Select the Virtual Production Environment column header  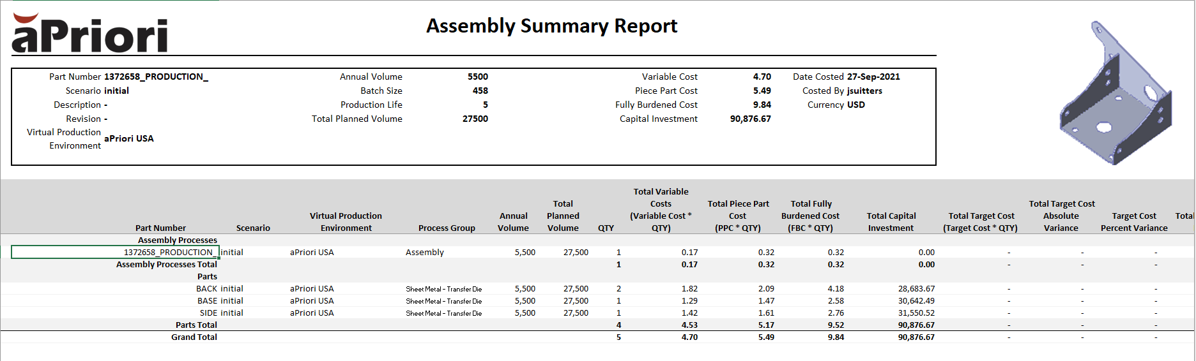(x=346, y=222)
